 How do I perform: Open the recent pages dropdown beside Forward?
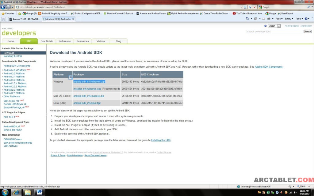click(12, 7)
